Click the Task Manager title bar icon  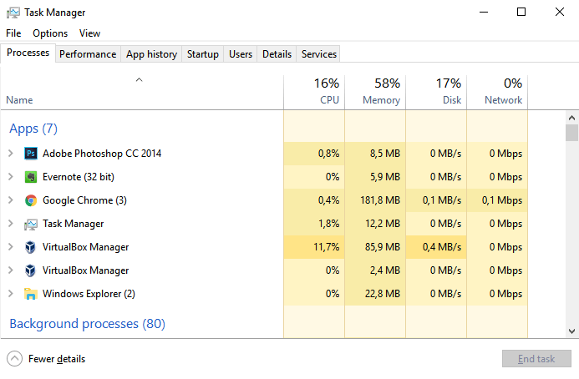[x=13, y=13]
